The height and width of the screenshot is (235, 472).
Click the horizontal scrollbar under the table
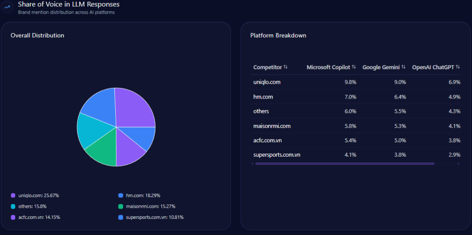coord(345,164)
